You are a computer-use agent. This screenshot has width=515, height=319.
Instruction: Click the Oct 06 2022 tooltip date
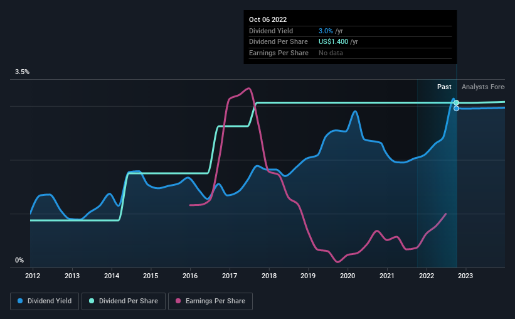[268, 19]
